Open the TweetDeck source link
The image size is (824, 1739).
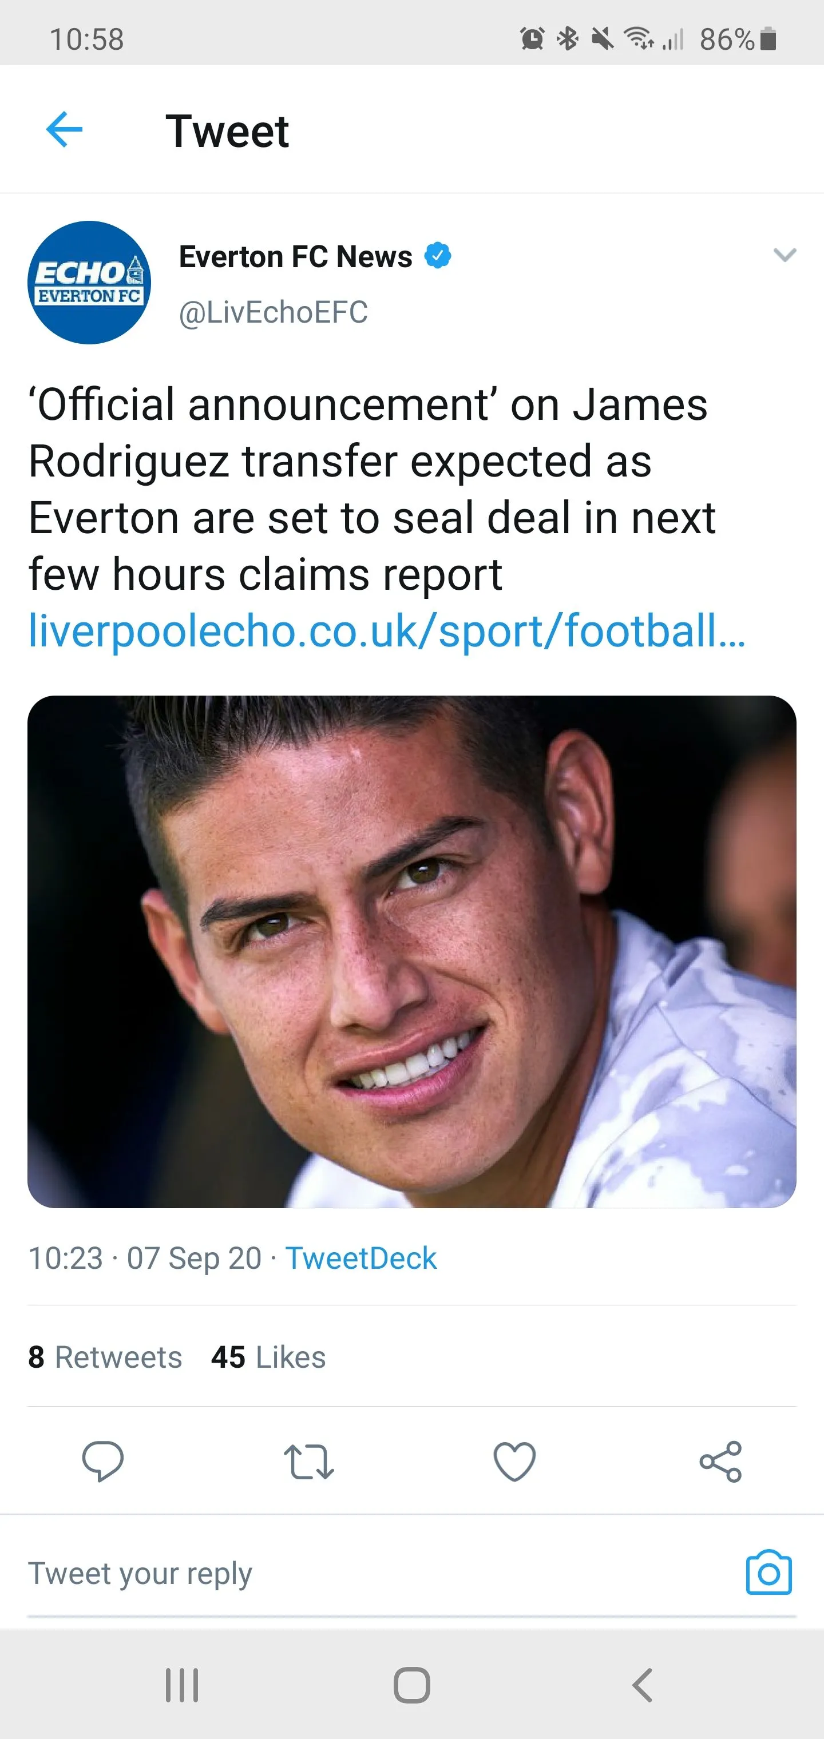point(360,1258)
